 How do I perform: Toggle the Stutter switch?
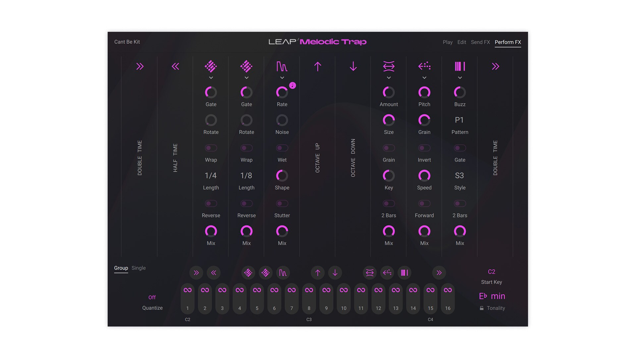pyautogui.click(x=282, y=204)
